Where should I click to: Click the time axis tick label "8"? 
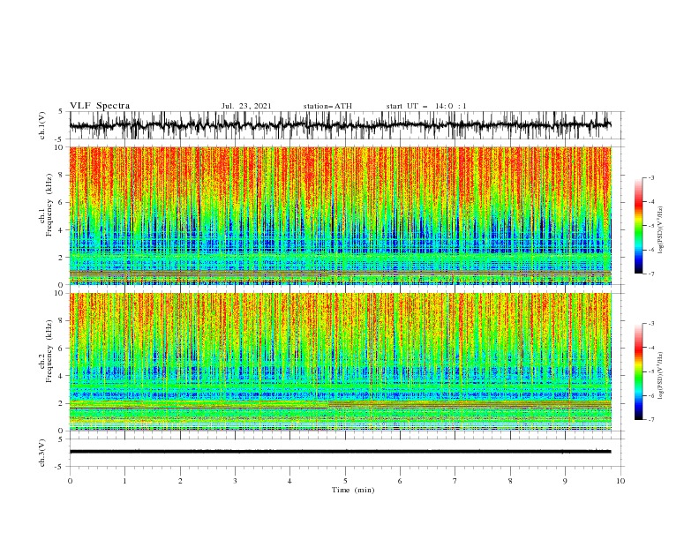(x=510, y=481)
